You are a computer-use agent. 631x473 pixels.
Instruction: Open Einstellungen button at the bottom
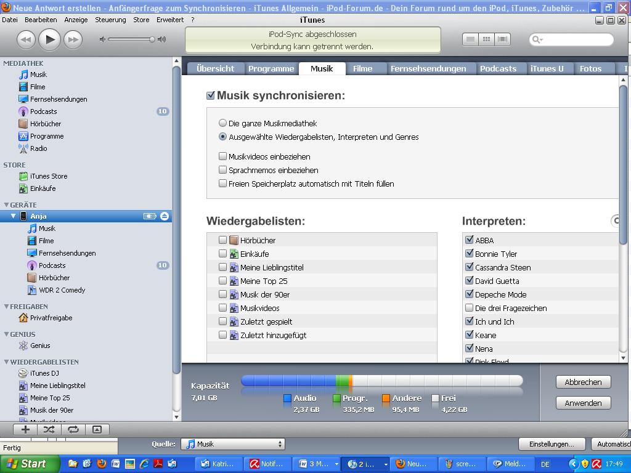coord(552,444)
